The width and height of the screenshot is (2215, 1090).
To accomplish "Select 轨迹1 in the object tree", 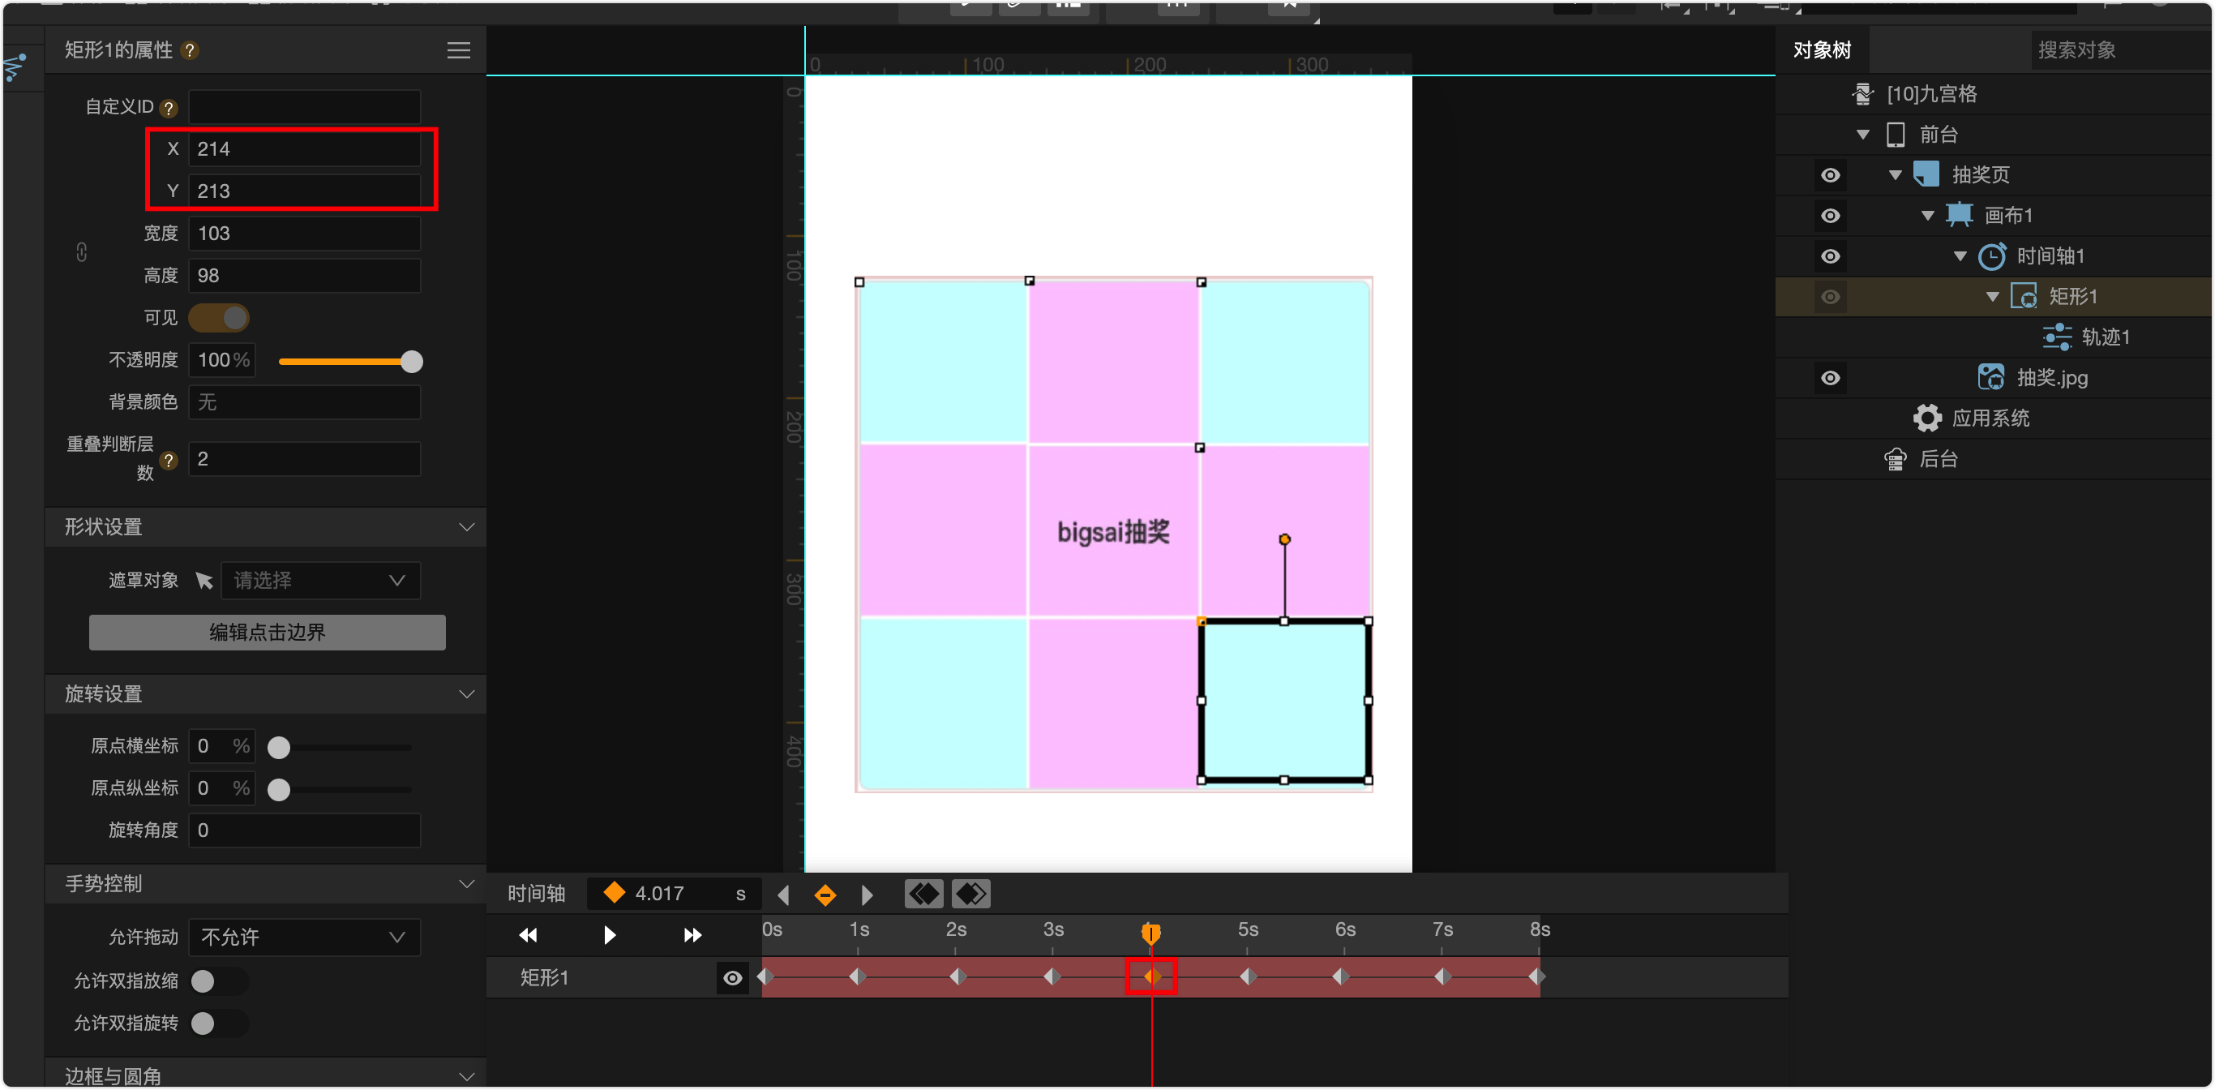I will pos(2104,337).
